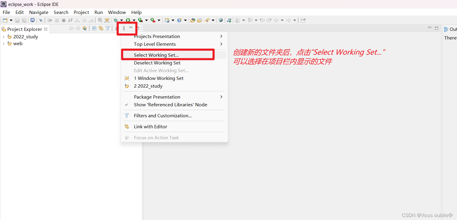Image resolution: width=457 pixels, height=220 pixels.
Task: Expand the web tree node
Action: click(x=4, y=44)
